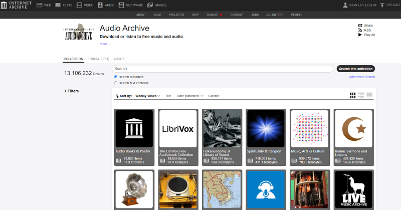Screen dimensions: 401x210
Task: Click list icon on Audio Books & Poetry tile
Action: tap(118, 161)
